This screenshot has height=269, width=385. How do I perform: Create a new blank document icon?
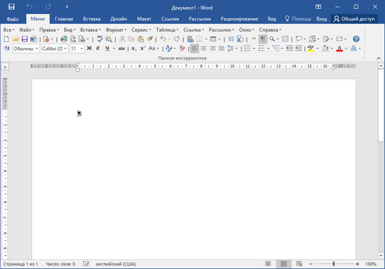6,39
